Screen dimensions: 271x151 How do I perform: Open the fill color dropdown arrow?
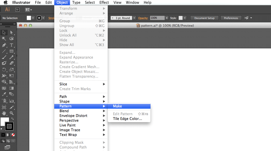33,18
